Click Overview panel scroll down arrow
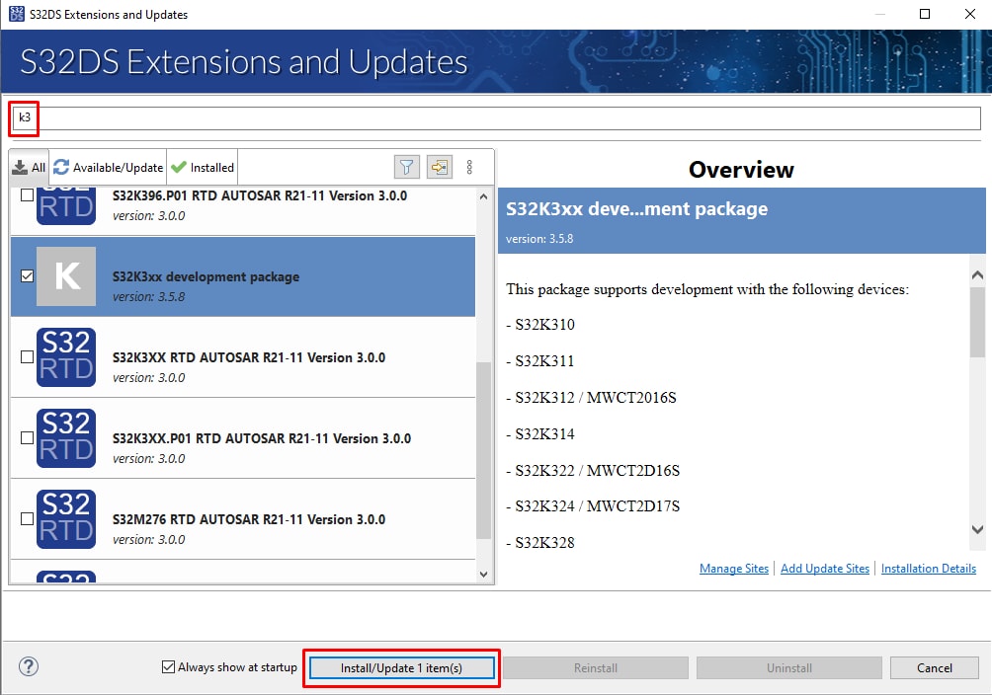The width and height of the screenshot is (992, 695). tap(977, 530)
